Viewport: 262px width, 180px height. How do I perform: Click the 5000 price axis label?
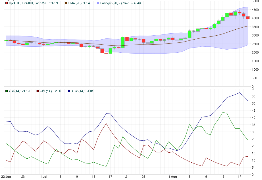point(255,1)
